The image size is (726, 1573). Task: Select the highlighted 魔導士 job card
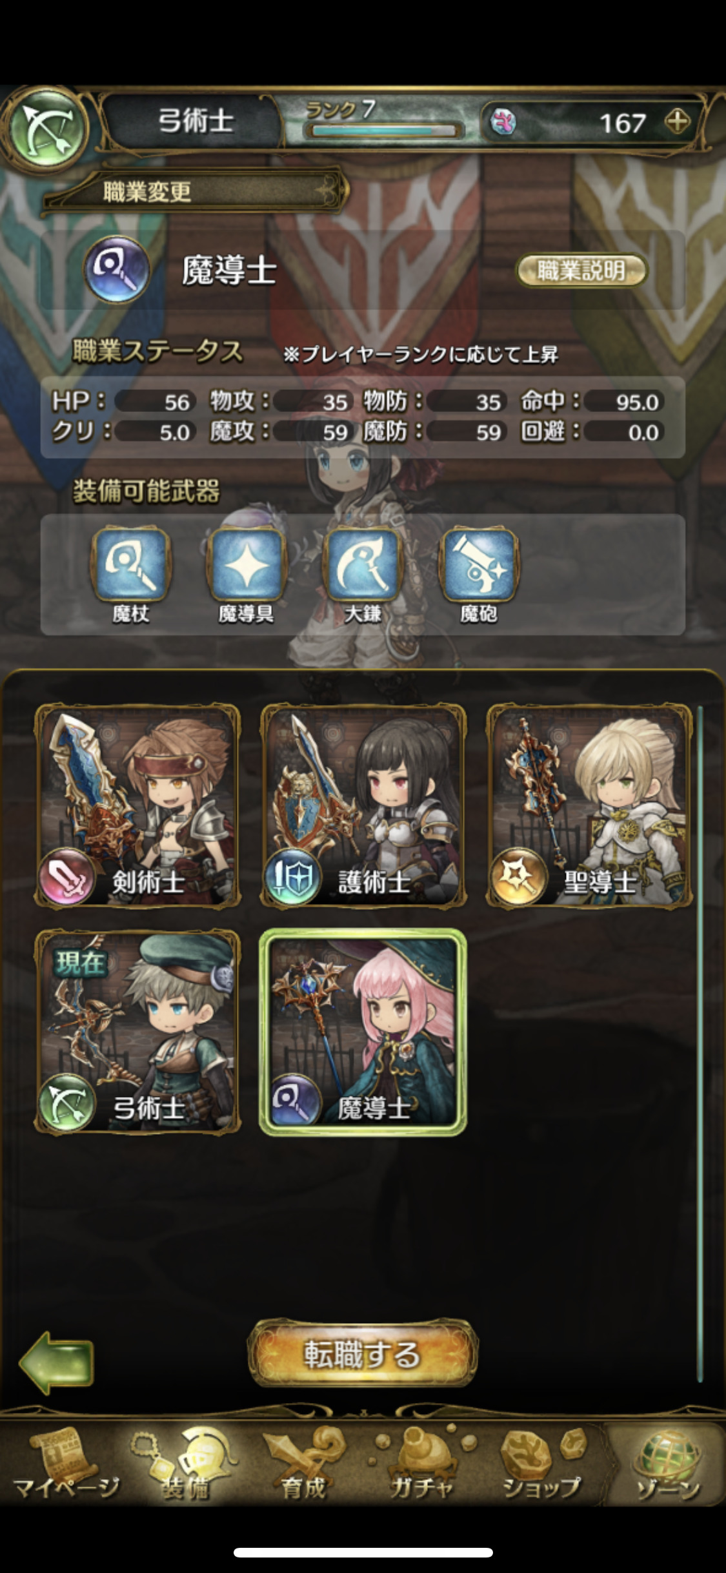point(363,1032)
